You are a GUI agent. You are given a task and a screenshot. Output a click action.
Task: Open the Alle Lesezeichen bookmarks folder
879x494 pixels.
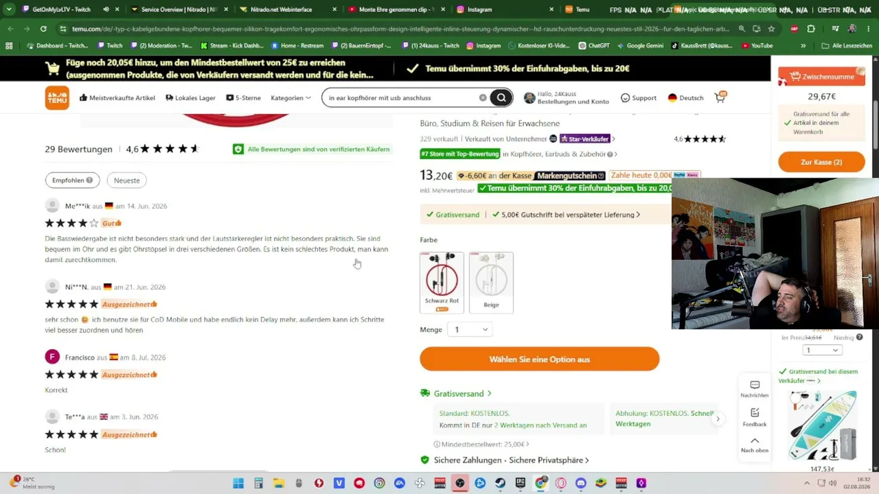point(847,45)
